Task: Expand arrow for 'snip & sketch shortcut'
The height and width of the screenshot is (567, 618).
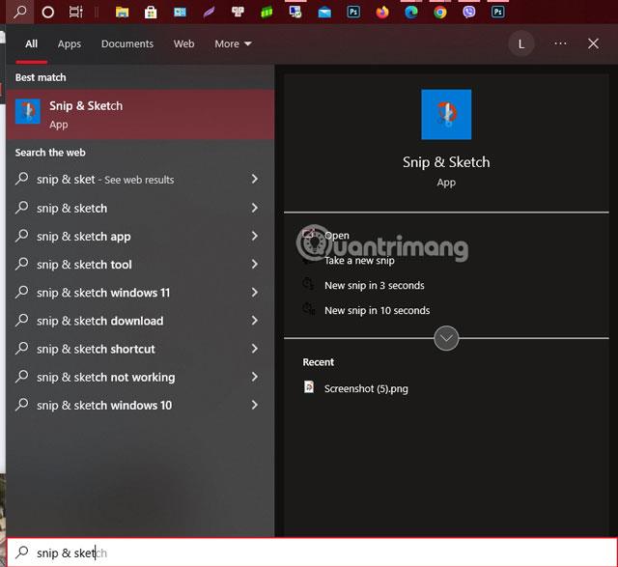Action: [x=255, y=349]
